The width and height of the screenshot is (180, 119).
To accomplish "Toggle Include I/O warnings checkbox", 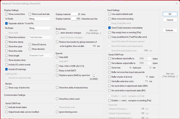I will point(7,69).
